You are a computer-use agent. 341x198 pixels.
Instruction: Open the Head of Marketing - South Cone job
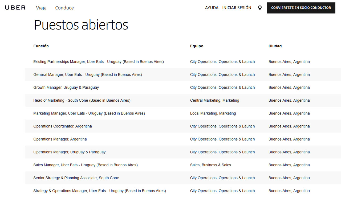point(82,100)
